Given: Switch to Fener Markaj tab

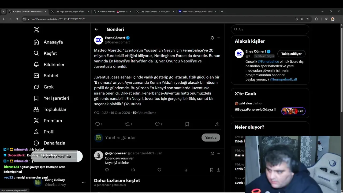Looking at the screenshot, I should [113, 12].
